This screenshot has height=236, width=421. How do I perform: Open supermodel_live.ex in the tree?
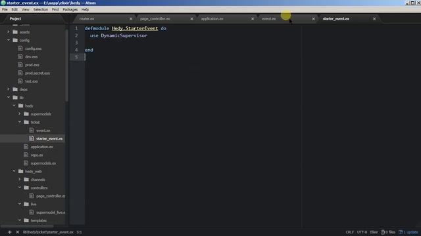click(x=51, y=212)
